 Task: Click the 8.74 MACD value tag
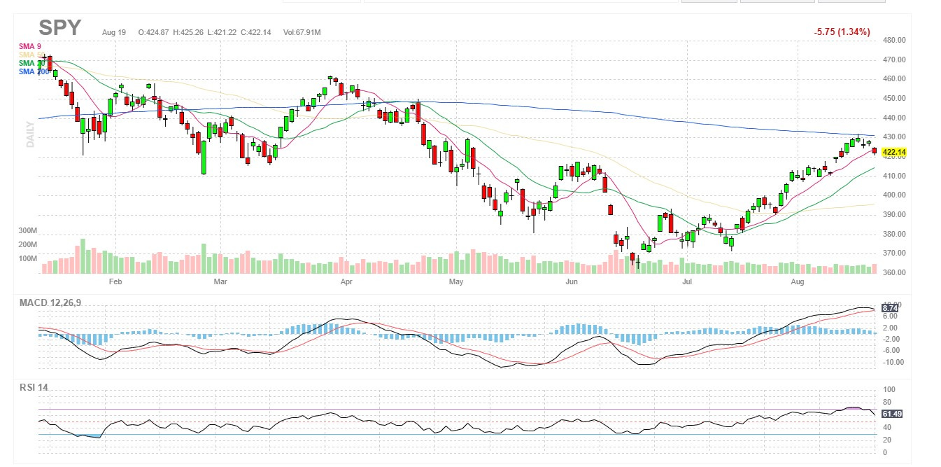890,307
